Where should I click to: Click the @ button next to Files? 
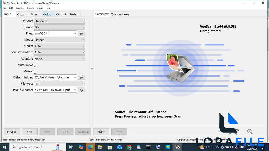tap(81, 34)
